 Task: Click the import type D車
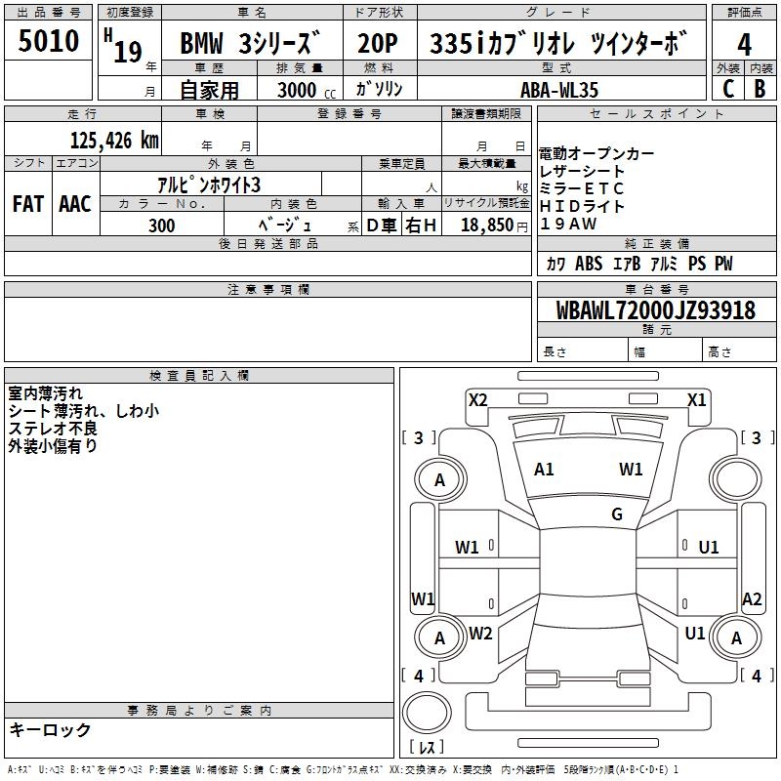(x=382, y=226)
